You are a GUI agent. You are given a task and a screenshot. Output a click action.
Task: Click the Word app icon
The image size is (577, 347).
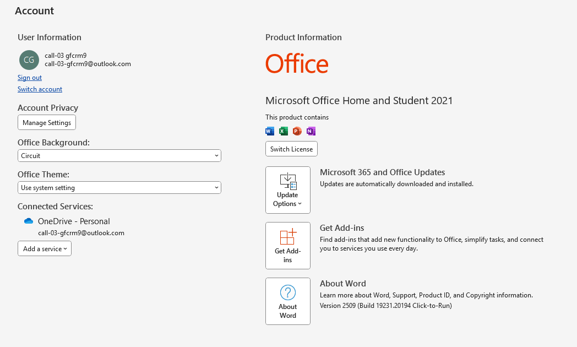(269, 131)
